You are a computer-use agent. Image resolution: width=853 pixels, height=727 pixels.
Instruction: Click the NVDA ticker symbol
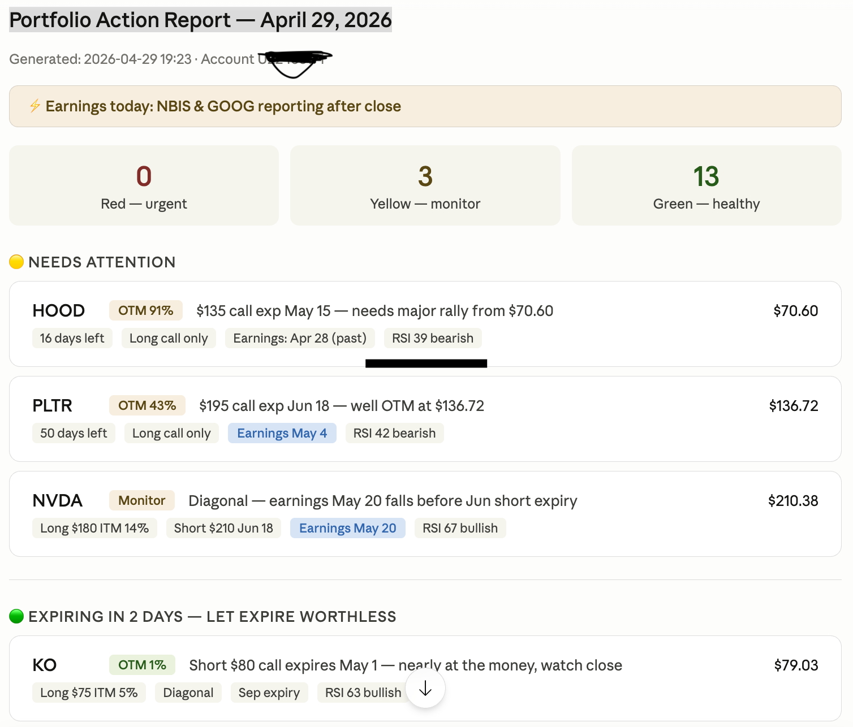pos(57,500)
